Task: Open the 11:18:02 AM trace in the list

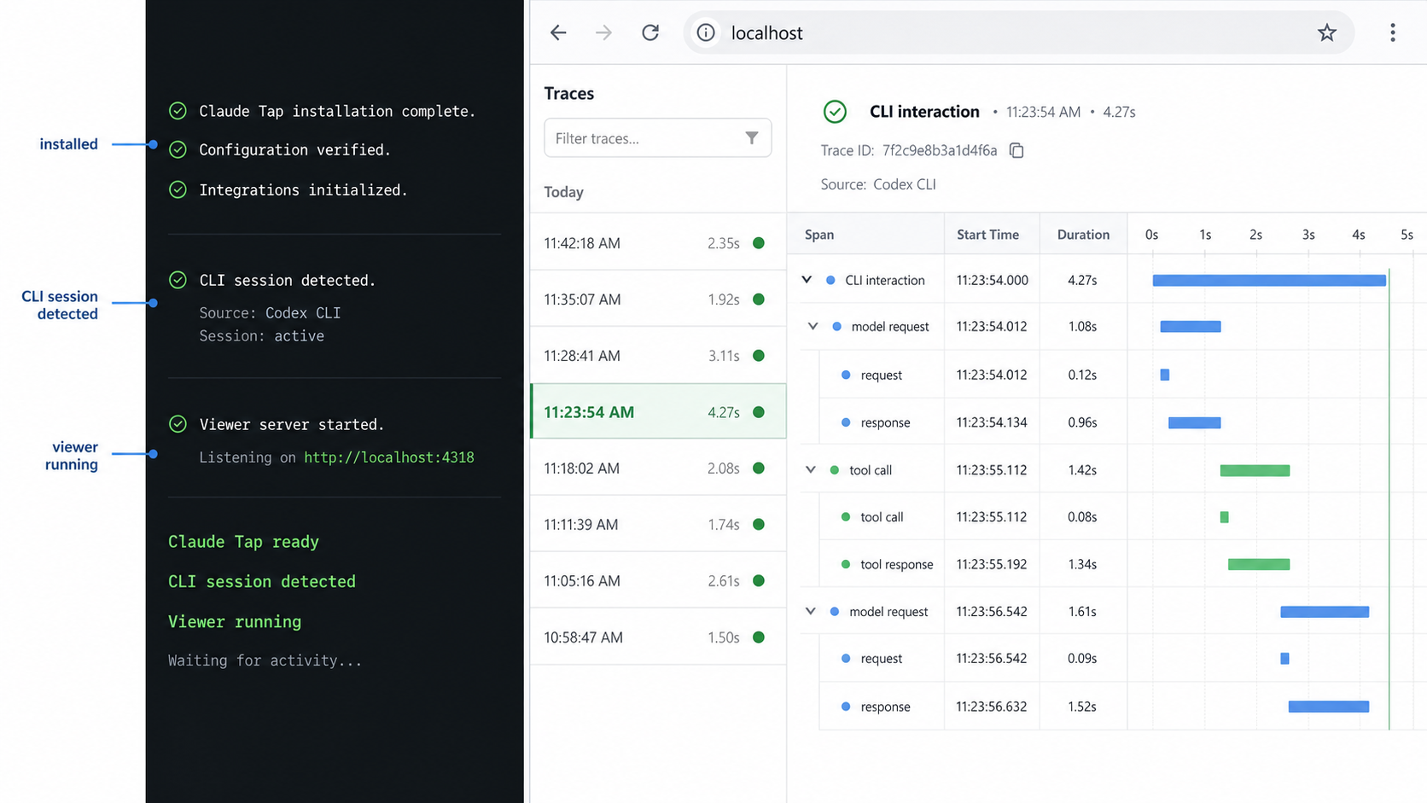Action: click(658, 468)
